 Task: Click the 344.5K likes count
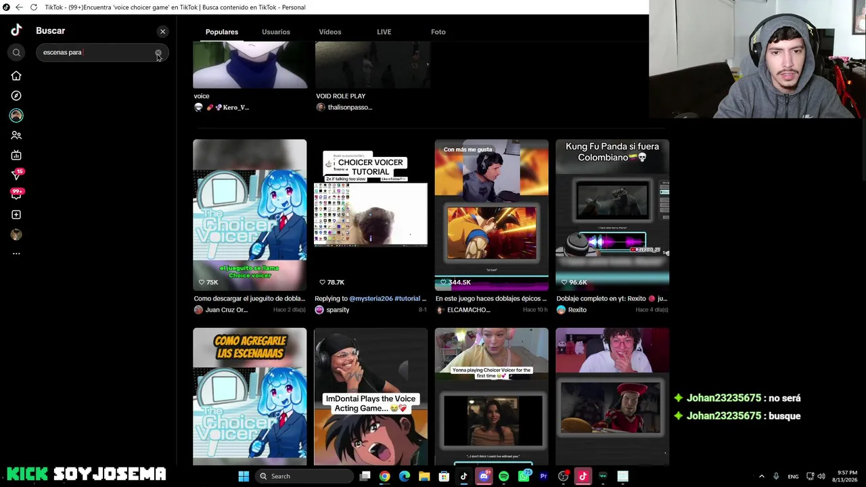click(455, 282)
